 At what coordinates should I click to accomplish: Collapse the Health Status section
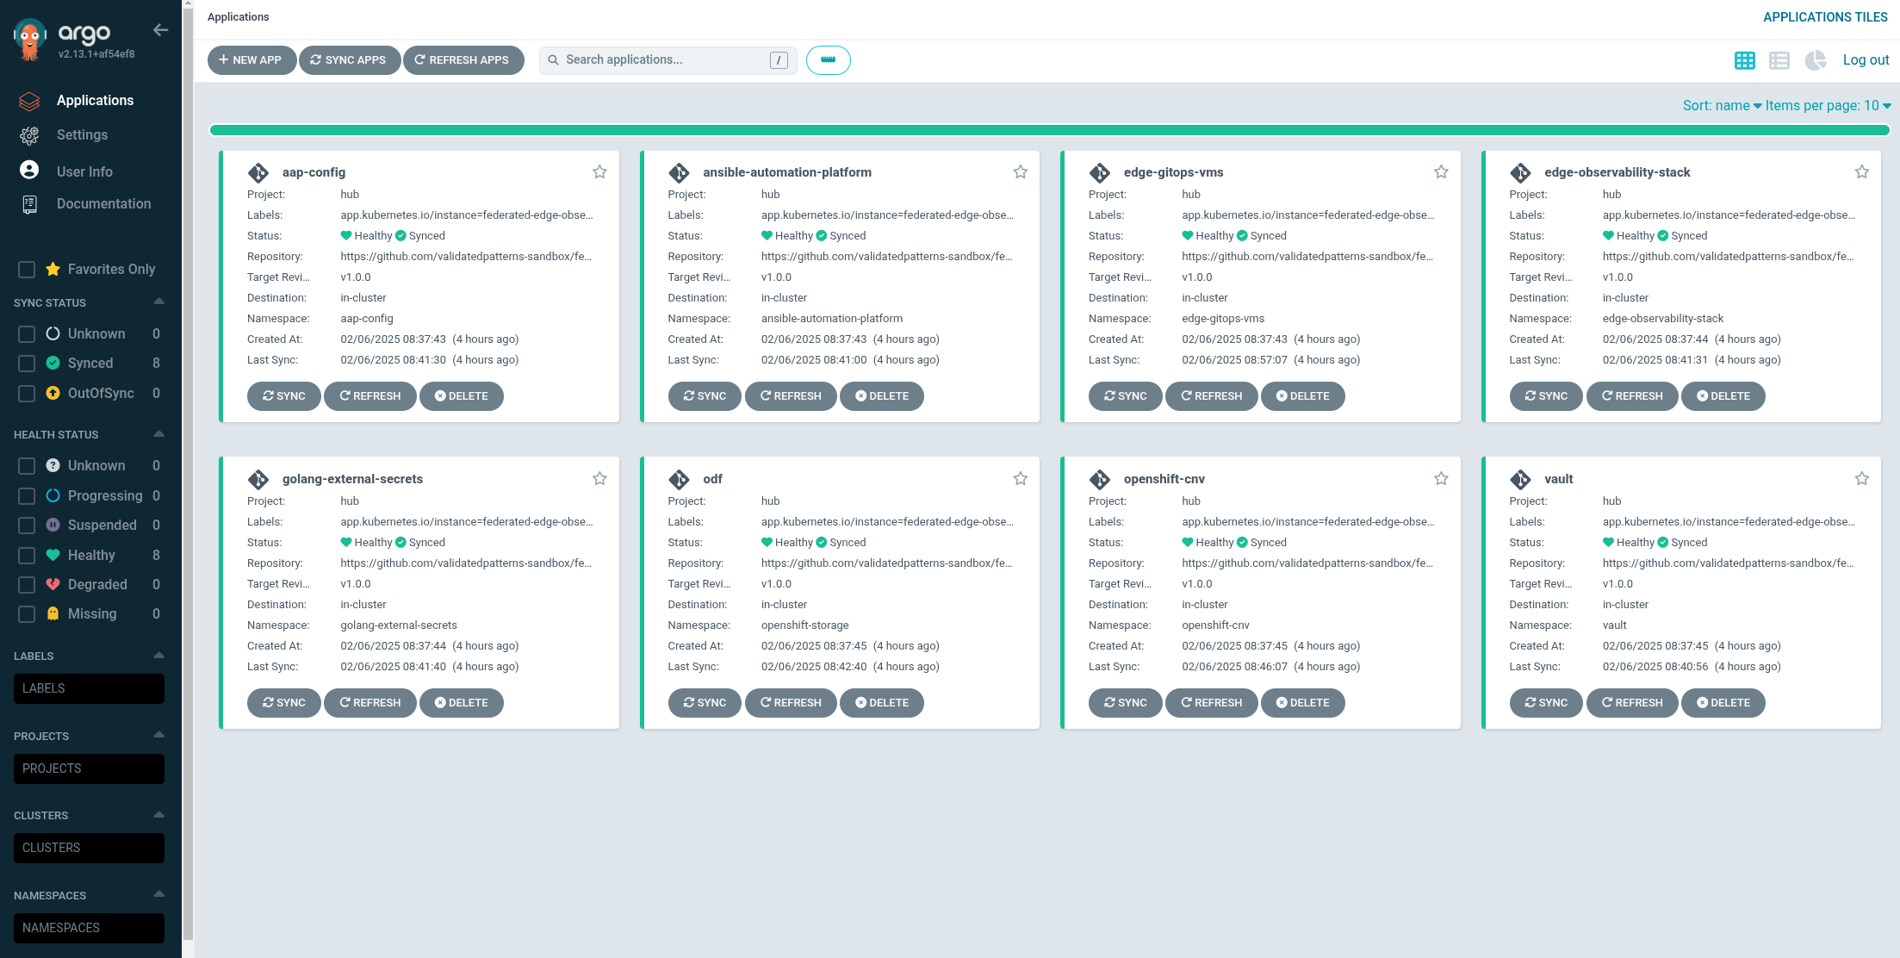coord(158,433)
